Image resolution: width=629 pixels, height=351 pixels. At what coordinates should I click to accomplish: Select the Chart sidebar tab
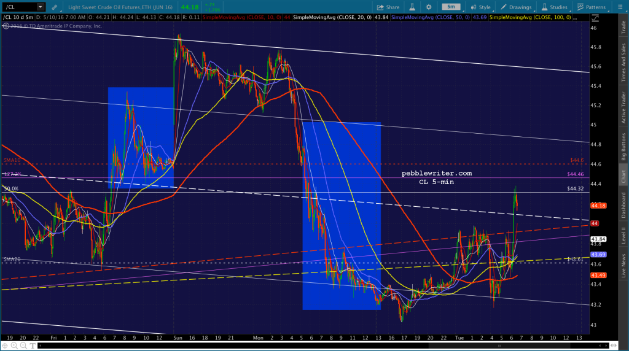(623, 176)
